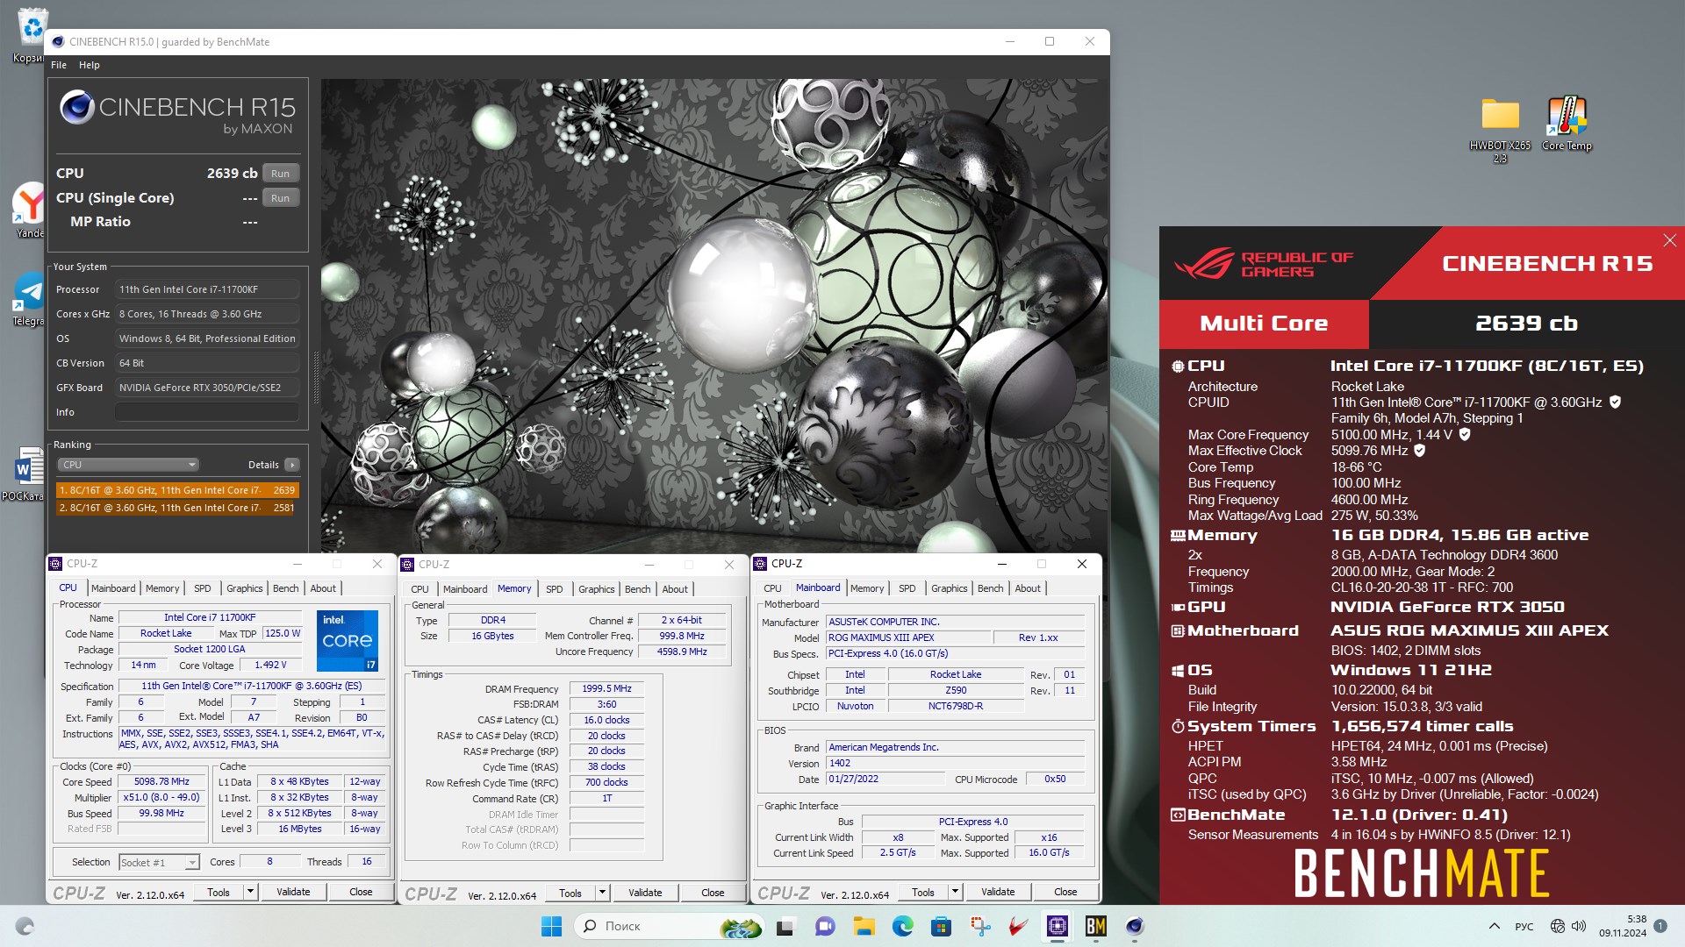
Task: Open the Yandex browser desktop icon
Action: (x=30, y=210)
